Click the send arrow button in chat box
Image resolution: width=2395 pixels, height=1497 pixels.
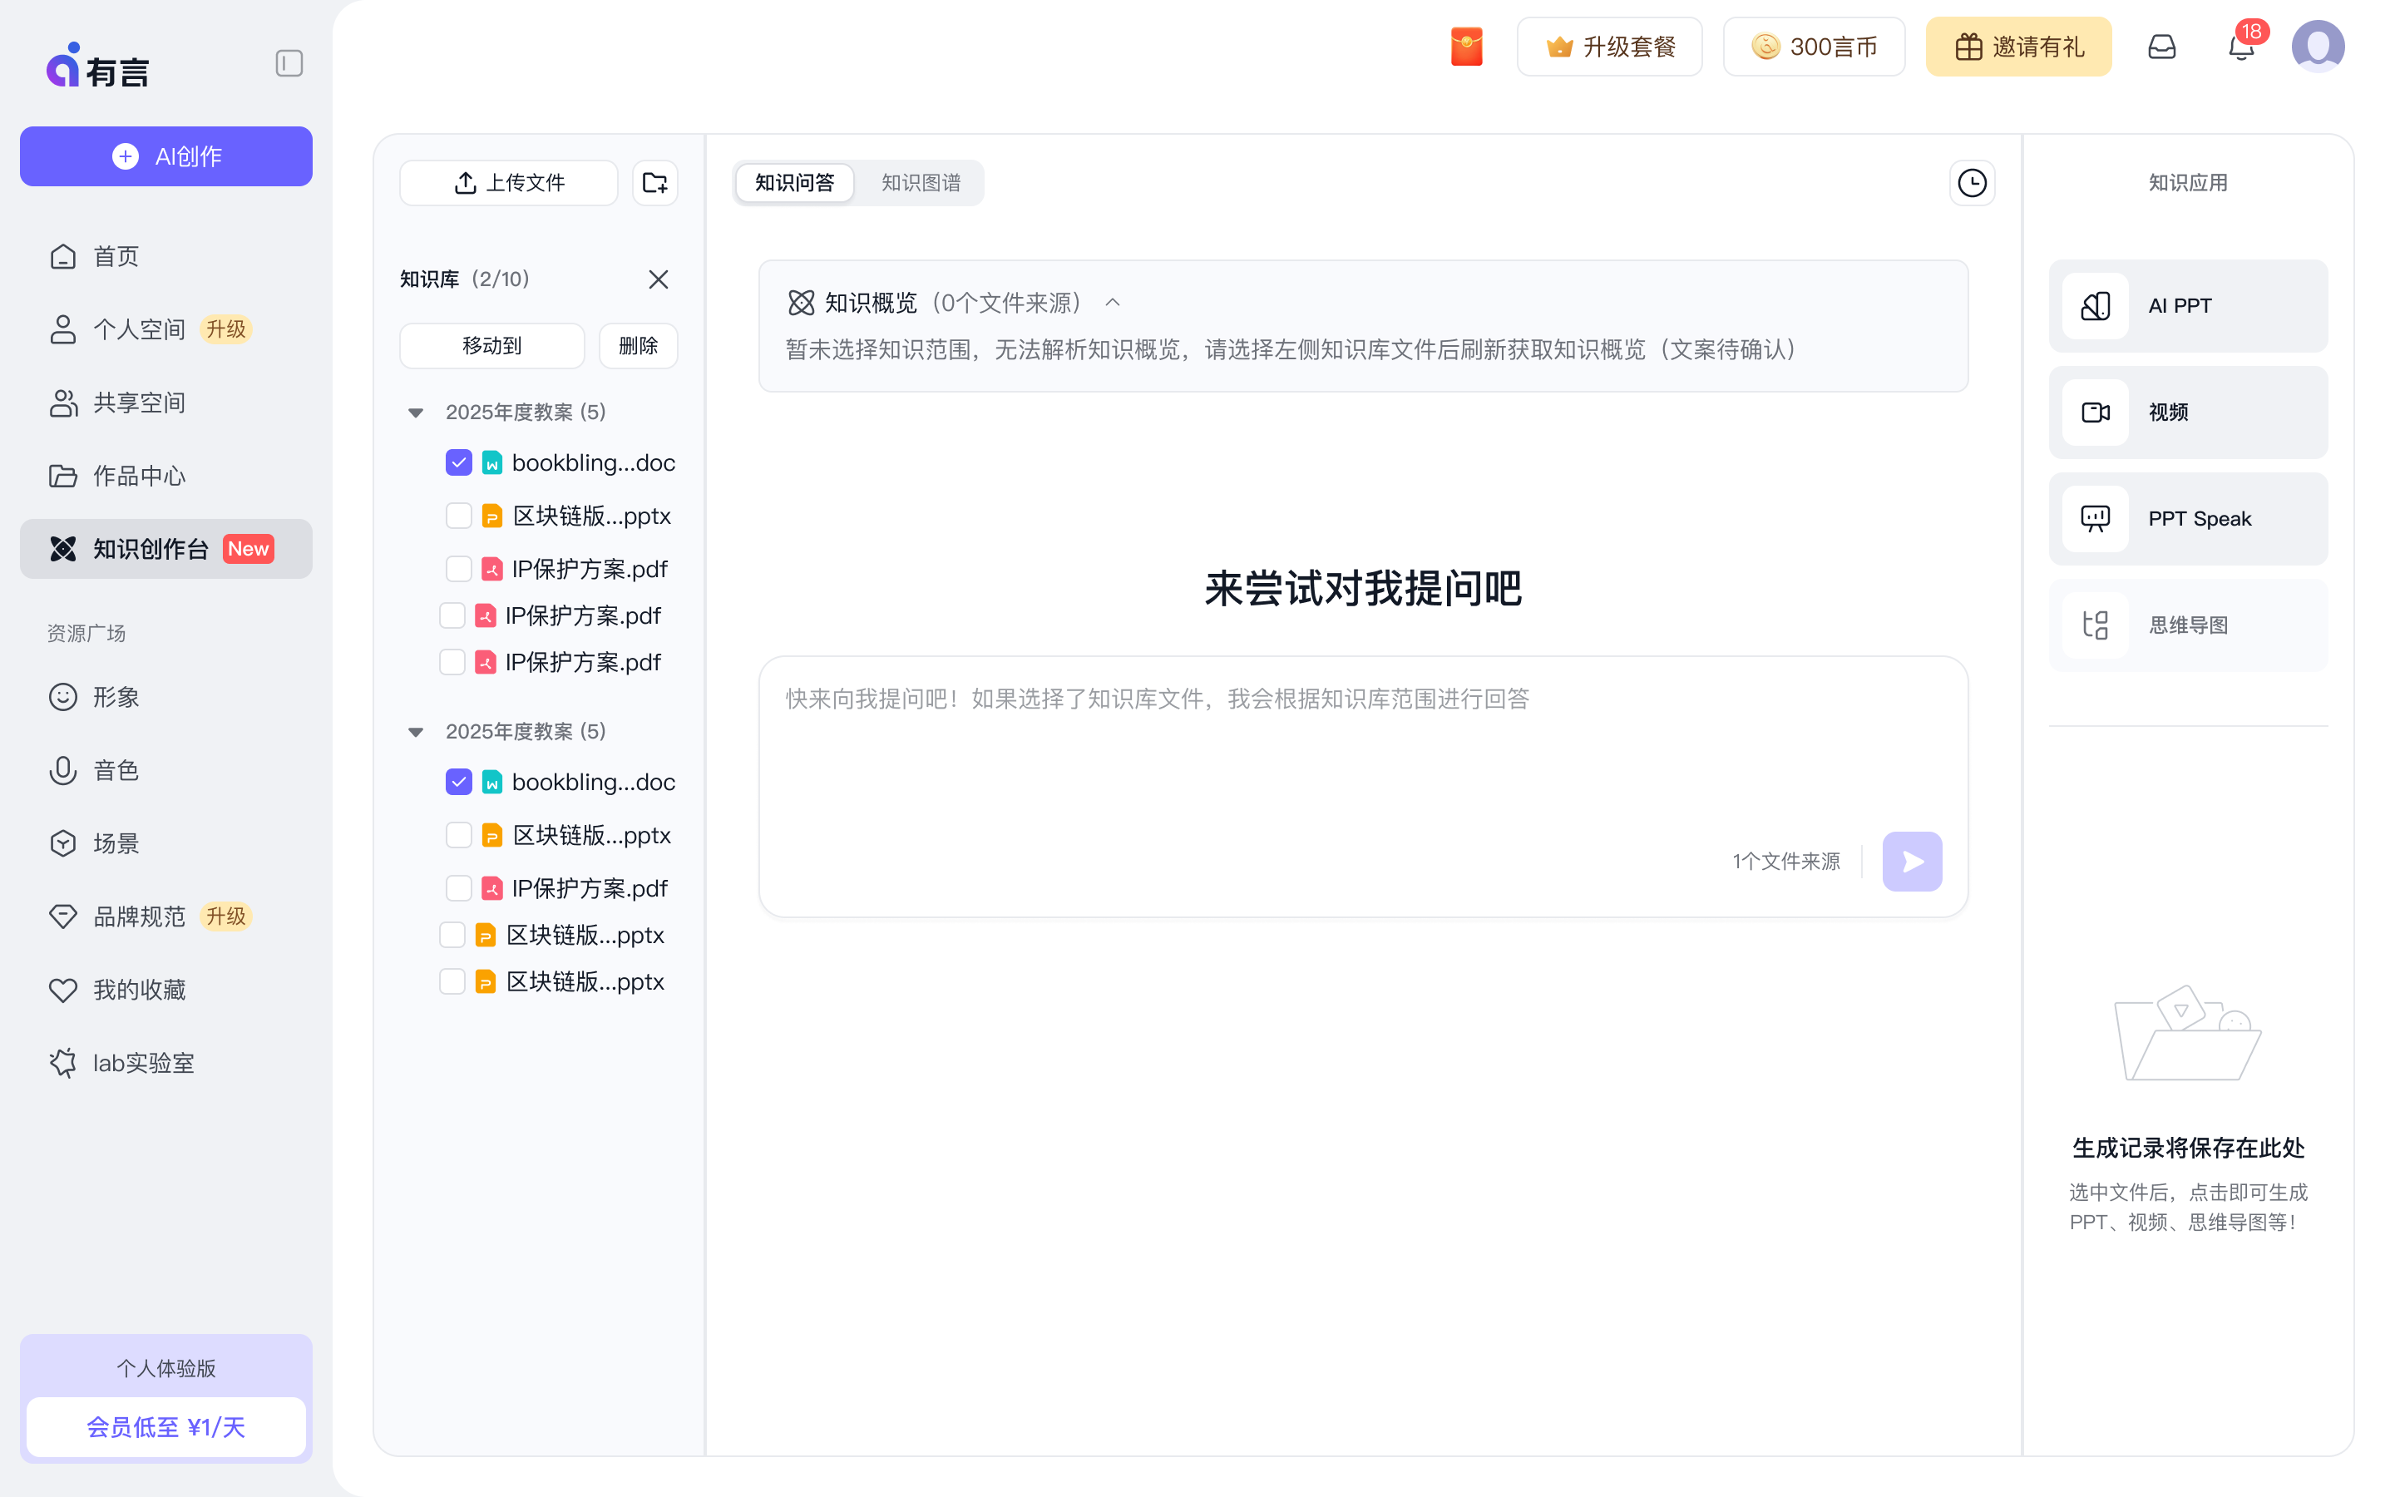pyautogui.click(x=1911, y=861)
